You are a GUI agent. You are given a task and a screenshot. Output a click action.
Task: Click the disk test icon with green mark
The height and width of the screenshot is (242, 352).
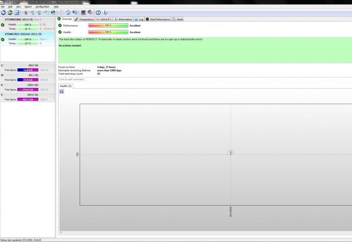coord(39,13)
